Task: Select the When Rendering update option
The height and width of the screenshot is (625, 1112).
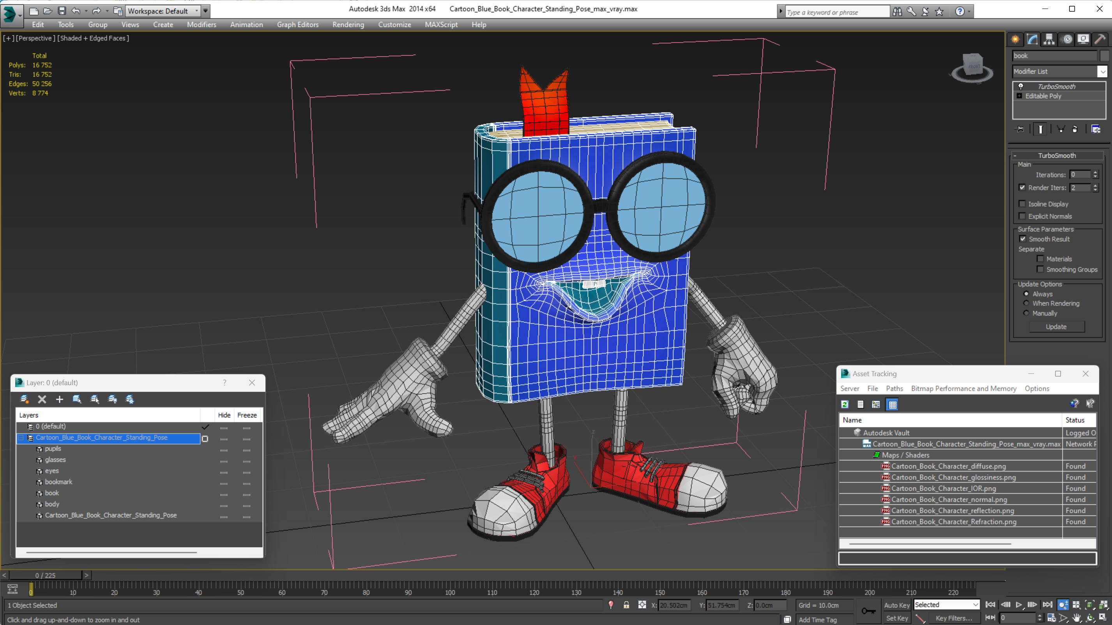Action: [x=1026, y=303]
